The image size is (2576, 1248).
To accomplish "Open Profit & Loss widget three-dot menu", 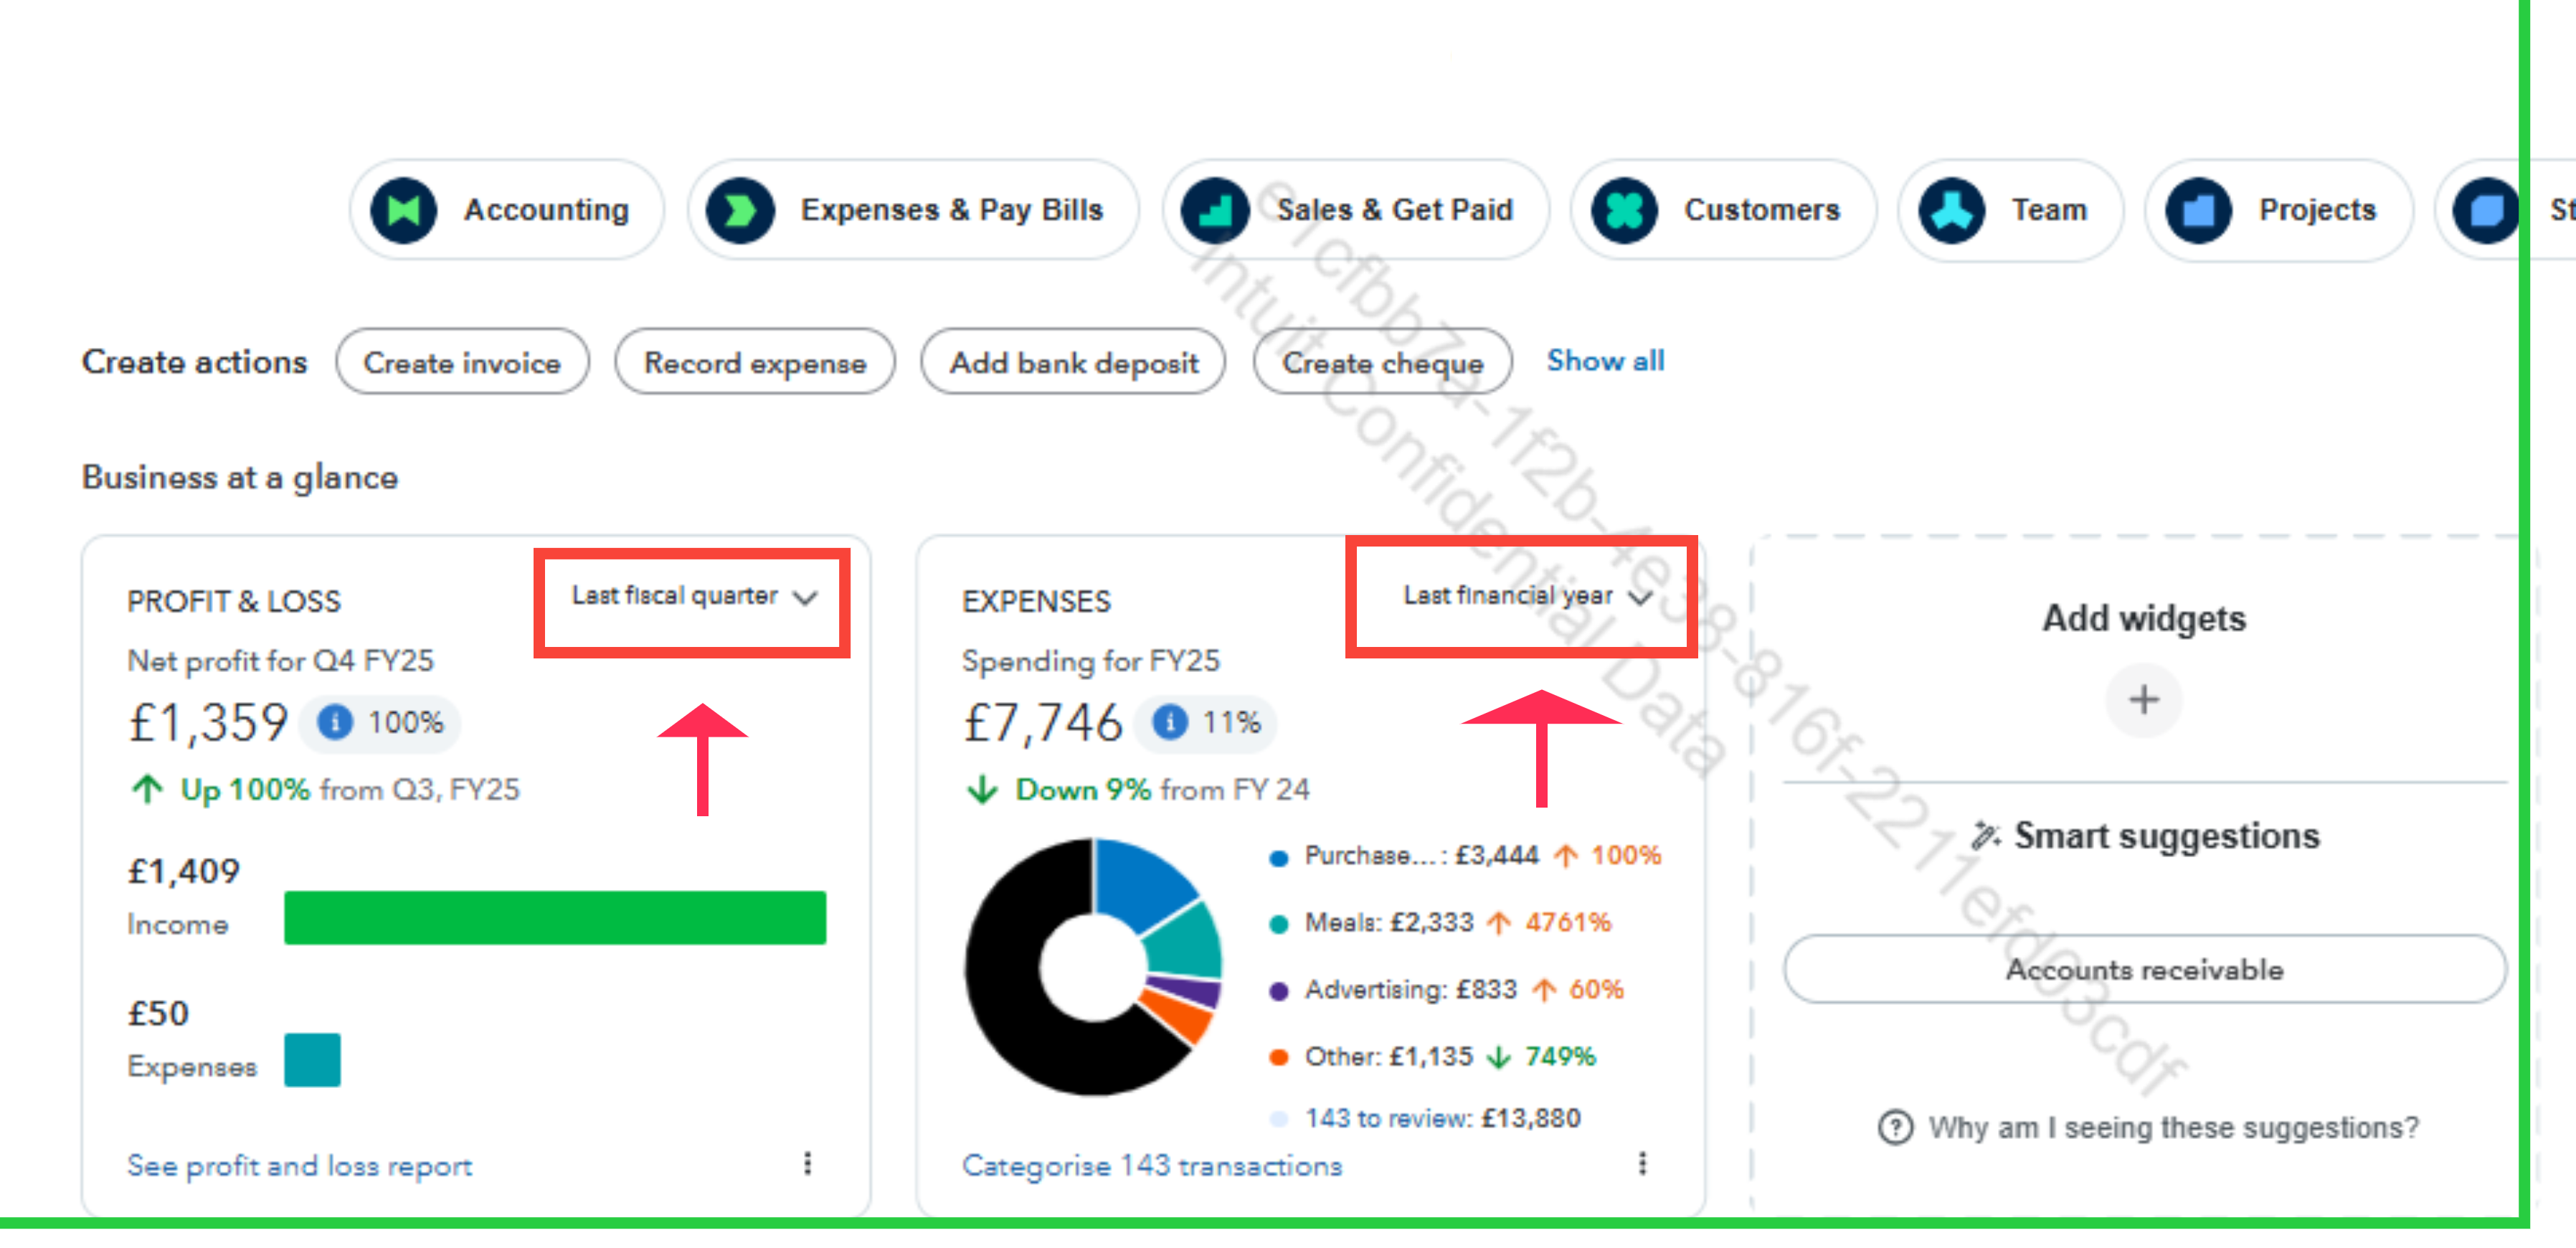I will pyautogui.click(x=808, y=1163).
